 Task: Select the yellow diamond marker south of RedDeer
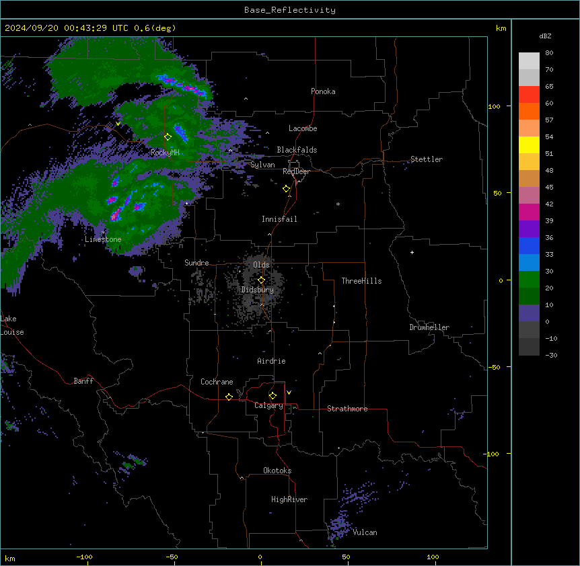pyautogui.click(x=287, y=189)
